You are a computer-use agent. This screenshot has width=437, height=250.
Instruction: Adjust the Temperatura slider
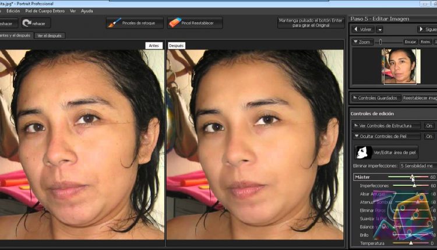[x=411, y=243]
